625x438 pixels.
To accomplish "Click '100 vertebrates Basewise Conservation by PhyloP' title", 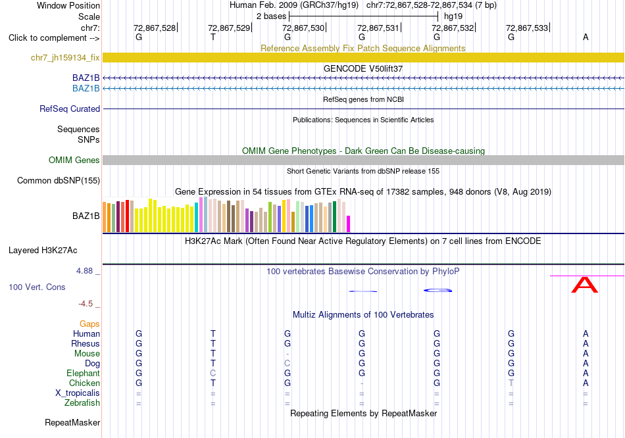I will (363, 272).
